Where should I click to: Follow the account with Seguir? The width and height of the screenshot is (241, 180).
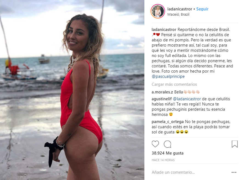(202, 9)
